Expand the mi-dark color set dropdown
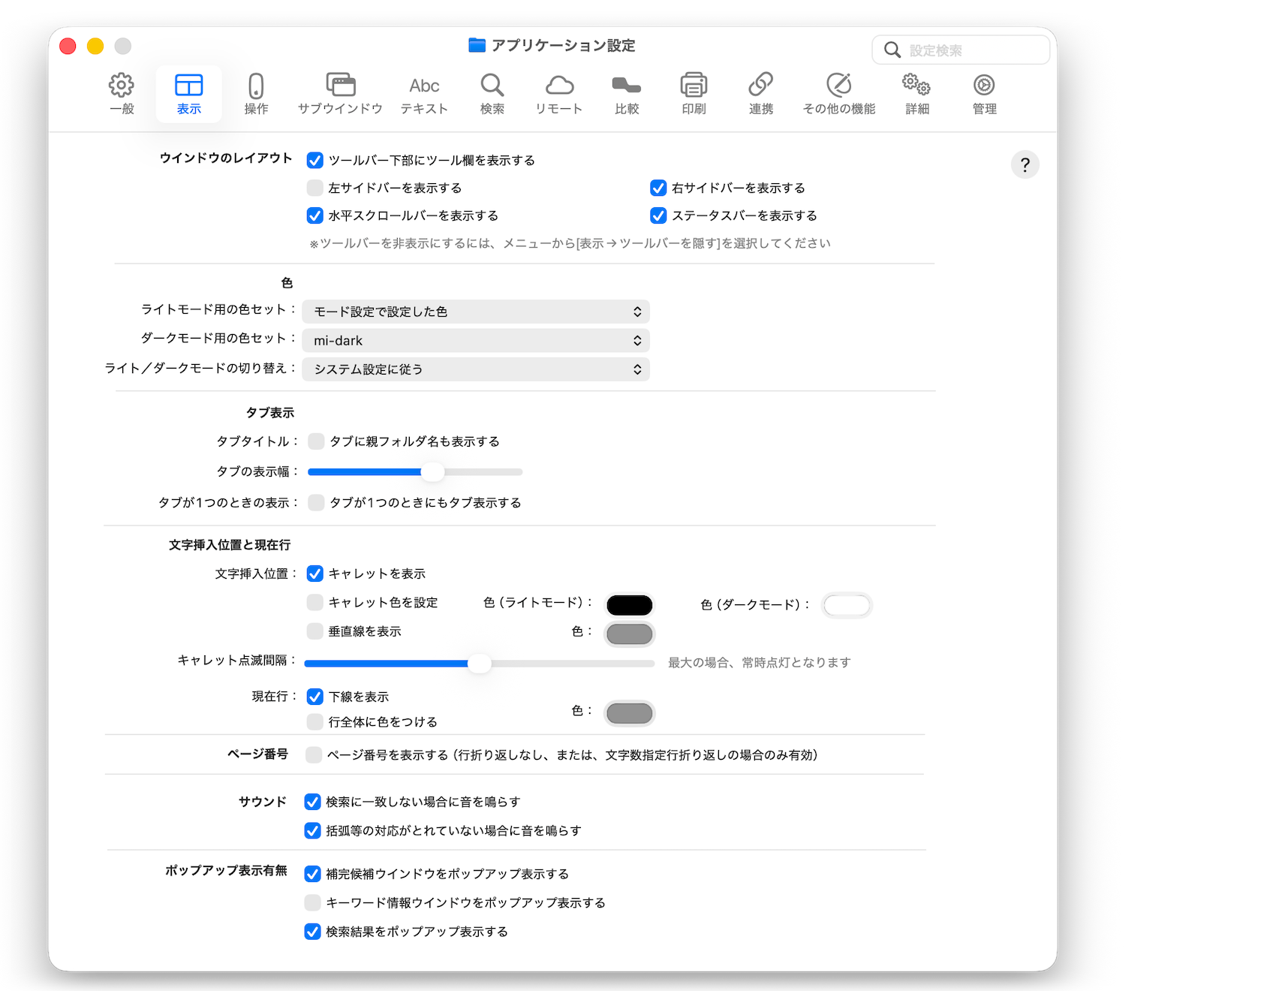 point(476,341)
